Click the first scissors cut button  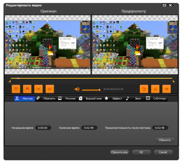(39, 89)
